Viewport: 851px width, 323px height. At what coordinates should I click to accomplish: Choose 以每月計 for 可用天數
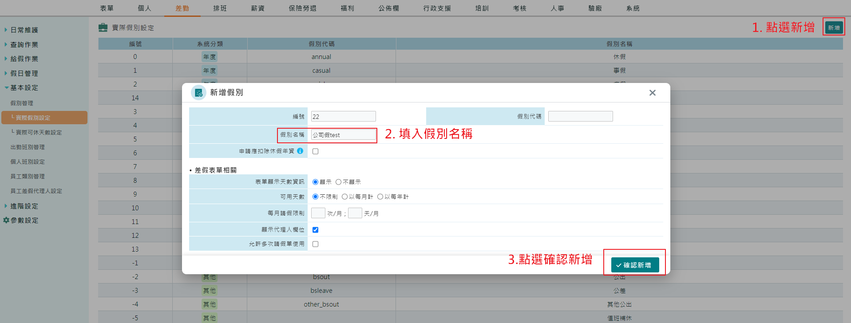344,197
